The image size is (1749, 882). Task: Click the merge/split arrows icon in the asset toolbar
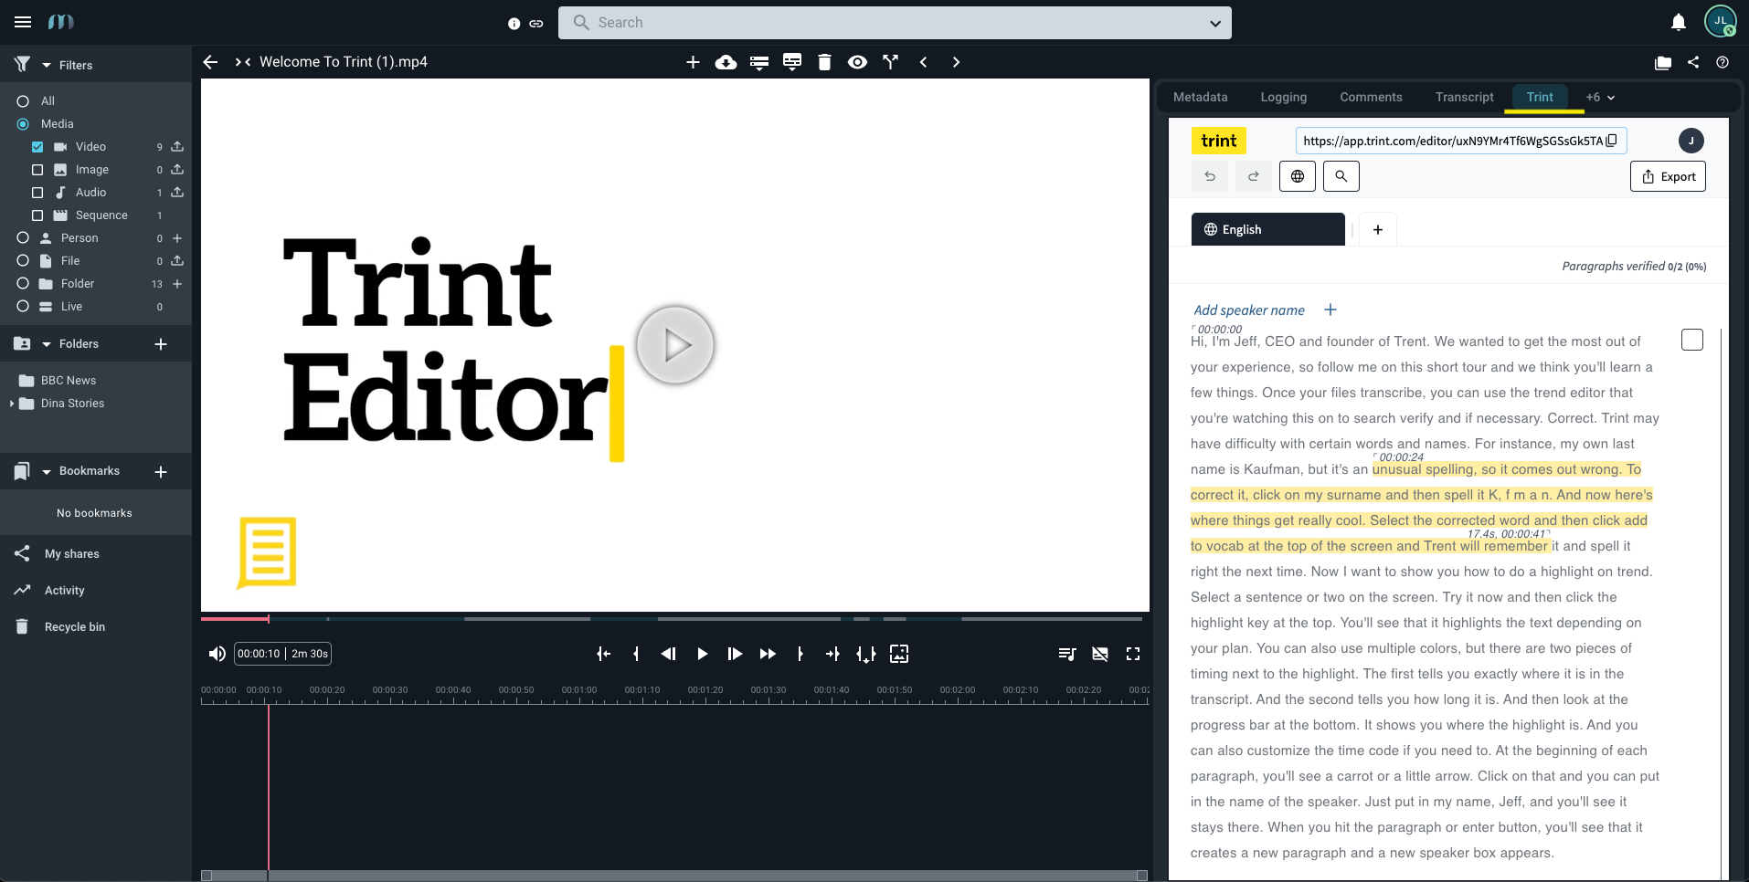(x=890, y=62)
